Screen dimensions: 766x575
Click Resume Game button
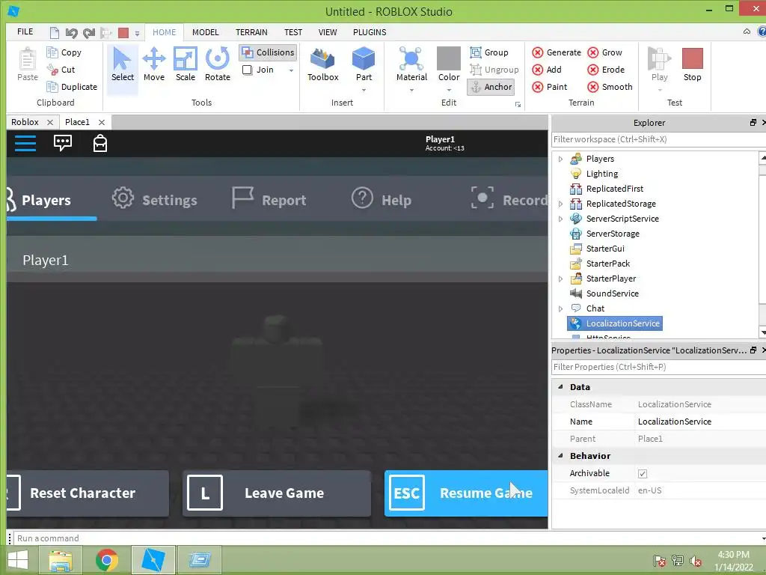pyautogui.click(x=466, y=493)
